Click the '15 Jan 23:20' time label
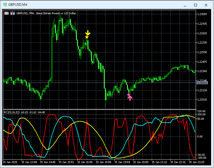 (197, 162)
